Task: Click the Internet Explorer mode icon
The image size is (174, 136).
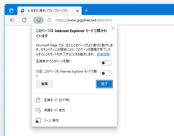Action: (x=39, y=20)
